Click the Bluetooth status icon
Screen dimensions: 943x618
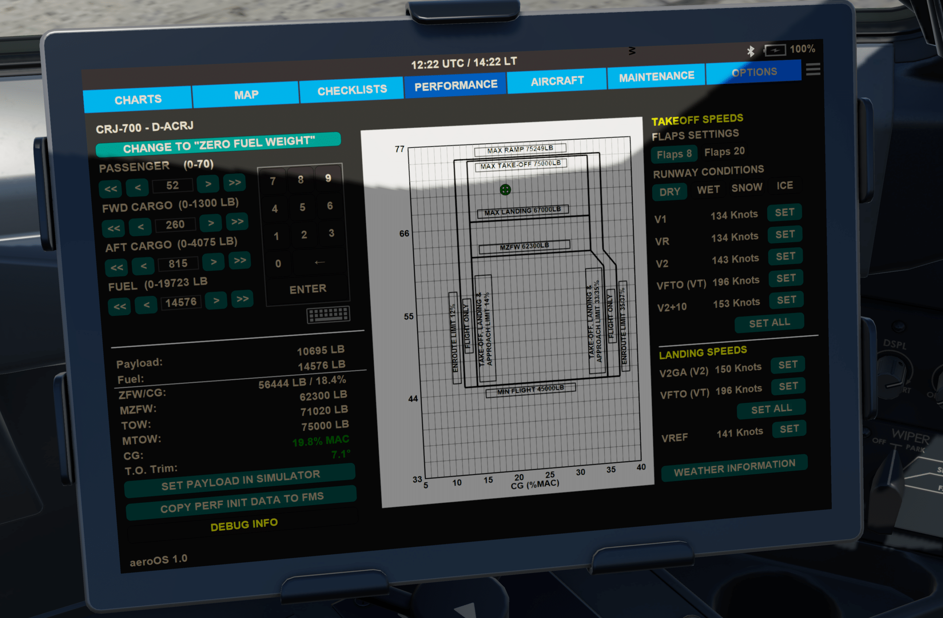coord(750,51)
